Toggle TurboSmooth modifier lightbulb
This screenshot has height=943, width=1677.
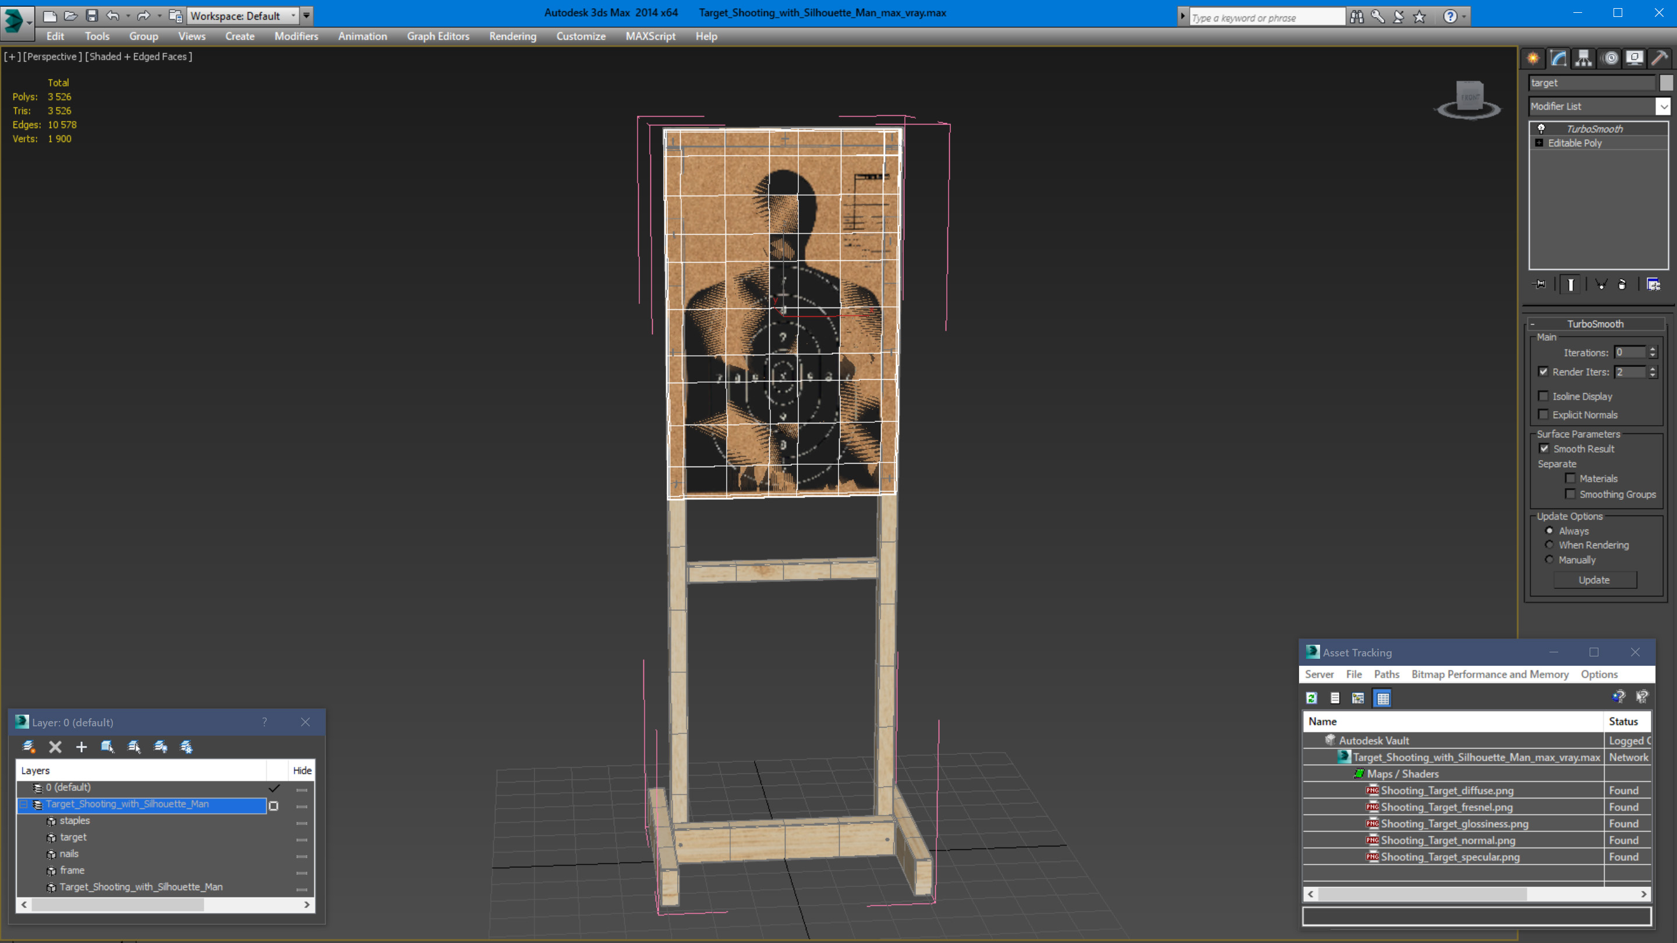click(x=1541, y=129)
